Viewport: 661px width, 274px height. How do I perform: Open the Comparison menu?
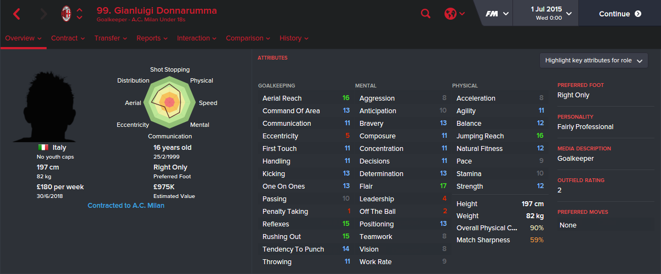click(249, 38)
